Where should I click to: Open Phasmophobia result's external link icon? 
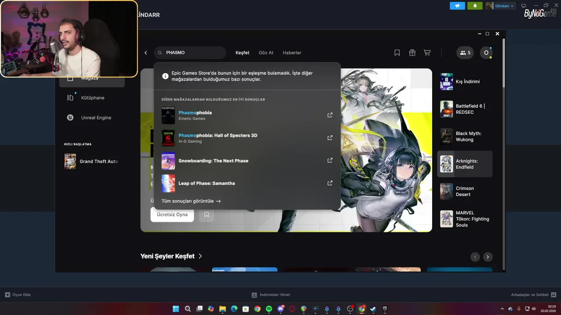(330, 115)
